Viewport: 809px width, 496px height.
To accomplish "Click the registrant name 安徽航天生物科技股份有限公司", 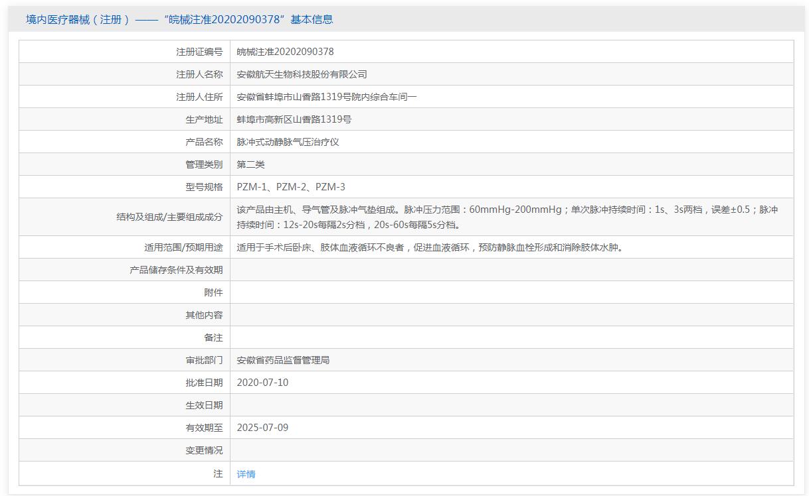I will (302, 74).
